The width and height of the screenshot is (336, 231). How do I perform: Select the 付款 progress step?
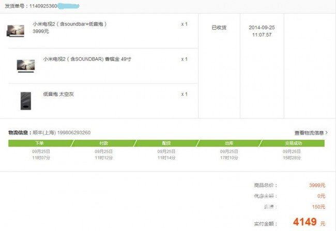pos(104,143)
